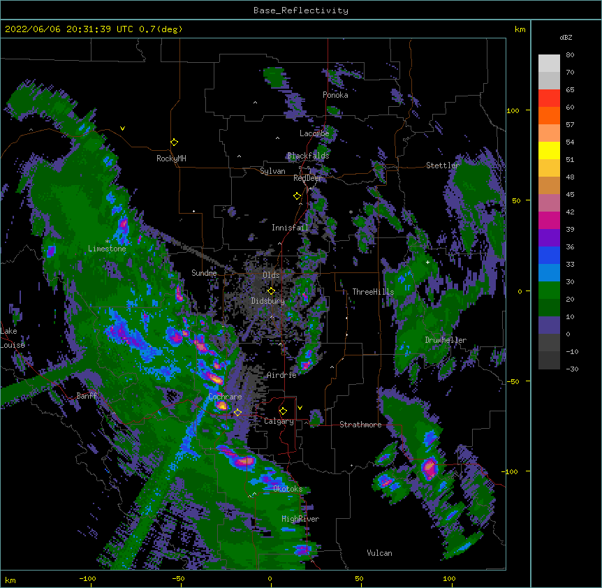
Task: Click the Ponoka town label
Action: point(335,95)
